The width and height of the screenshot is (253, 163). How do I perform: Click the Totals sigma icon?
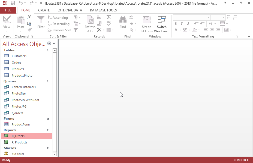coord(109,17)
